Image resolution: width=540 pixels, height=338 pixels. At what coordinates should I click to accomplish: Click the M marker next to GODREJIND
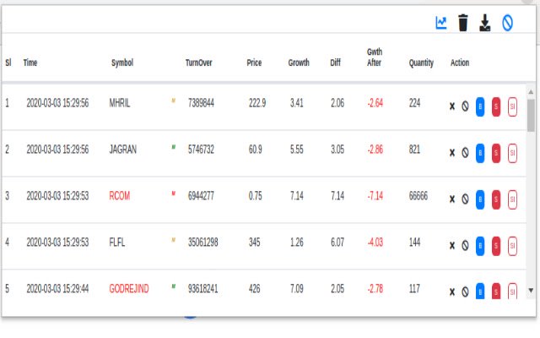pyautogui.click(x=174, y=286)
